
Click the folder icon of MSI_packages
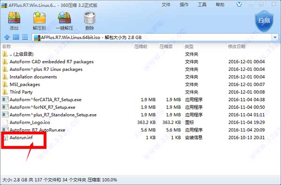5,84
